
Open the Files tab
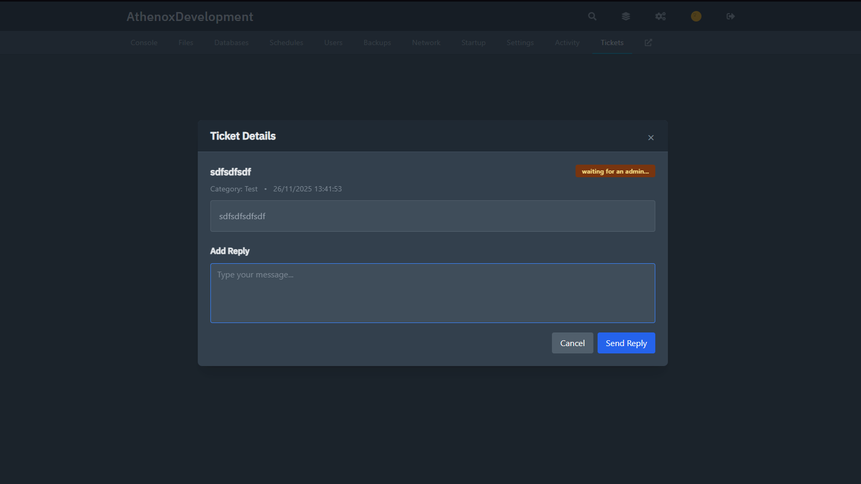click(x=186, y=42)
